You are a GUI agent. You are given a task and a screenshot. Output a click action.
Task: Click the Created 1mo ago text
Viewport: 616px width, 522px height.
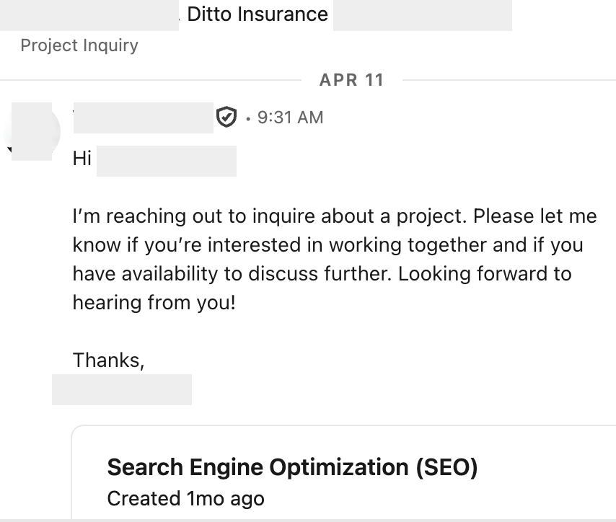186,499
